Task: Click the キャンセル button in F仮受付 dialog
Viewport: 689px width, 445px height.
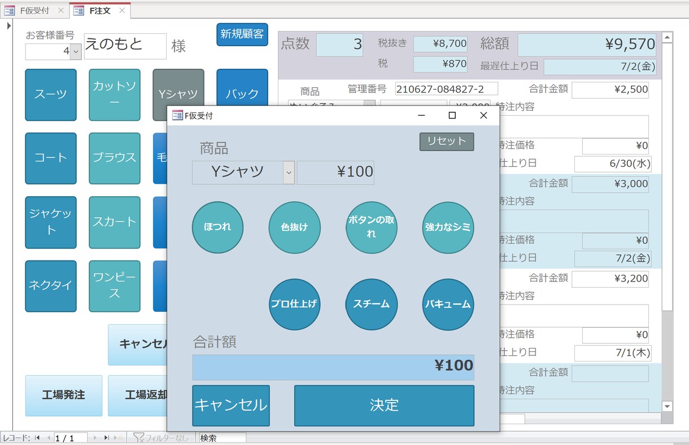Action: pos(231,406)
